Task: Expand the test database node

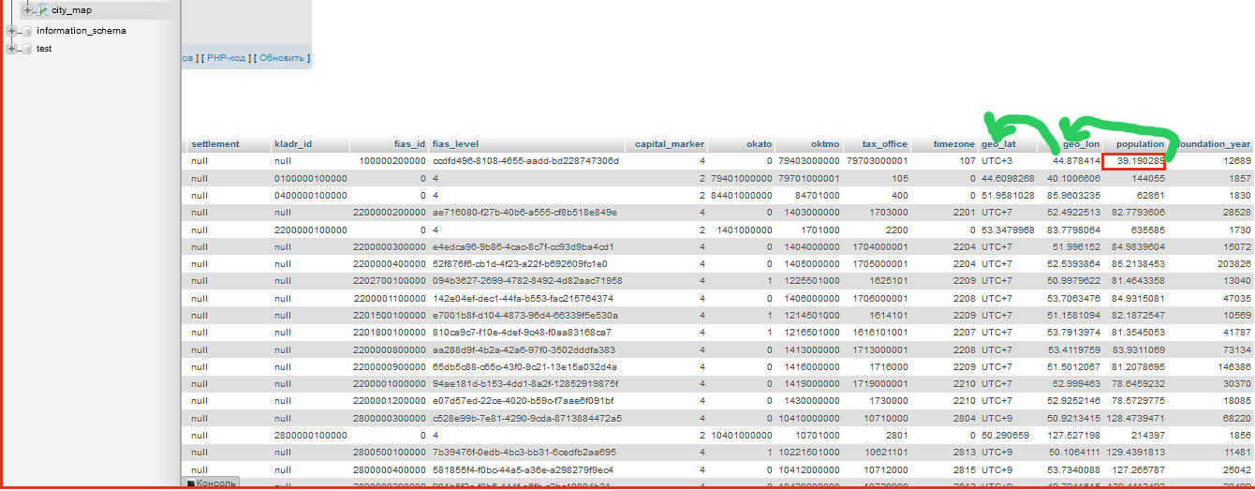Action: click(x=11, y=49)
